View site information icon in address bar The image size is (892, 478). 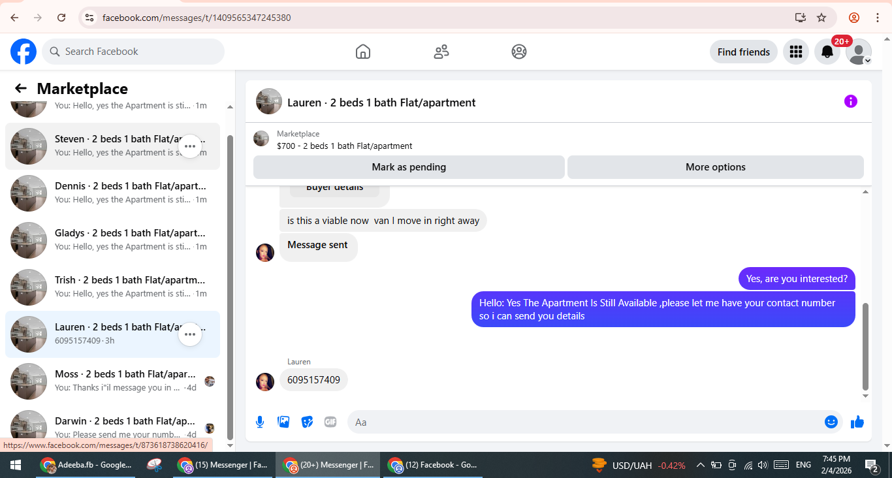(89, 18)
